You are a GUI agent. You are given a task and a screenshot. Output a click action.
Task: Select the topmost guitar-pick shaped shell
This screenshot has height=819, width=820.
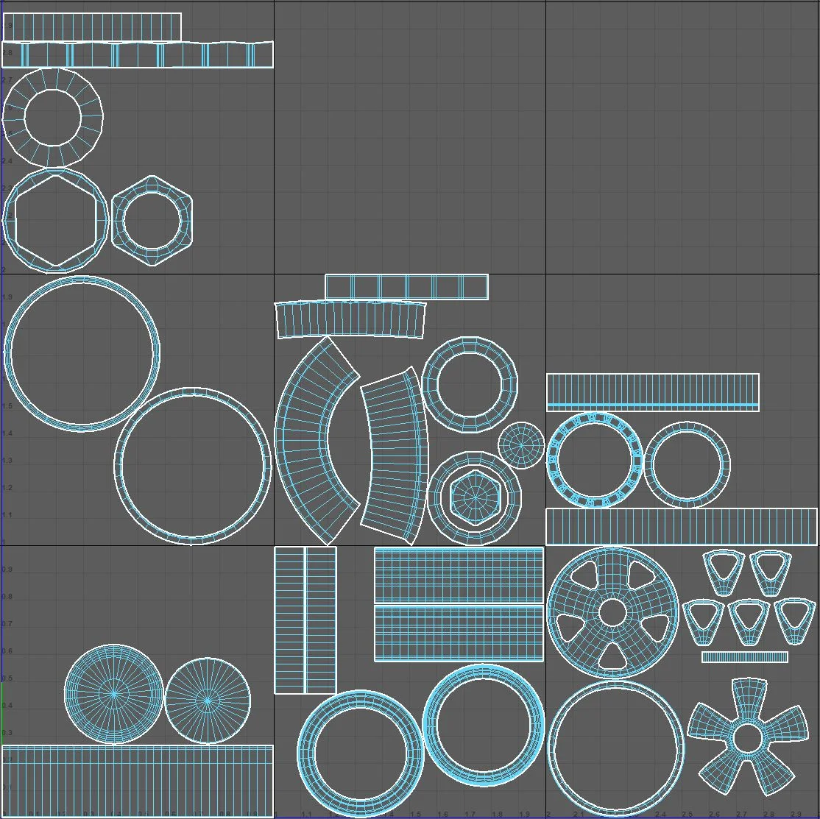[x=721, y=572]
